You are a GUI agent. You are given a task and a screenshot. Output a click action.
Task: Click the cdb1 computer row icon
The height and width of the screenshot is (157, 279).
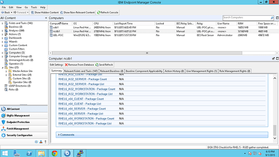[x=51, y=28]
